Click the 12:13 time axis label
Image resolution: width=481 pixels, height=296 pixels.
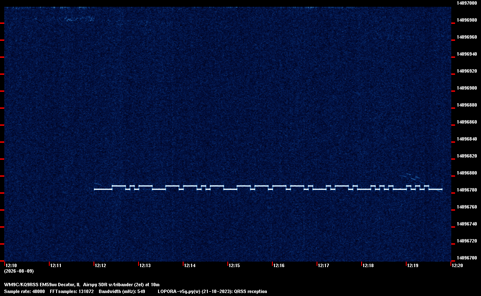click(x=145, y=265)
